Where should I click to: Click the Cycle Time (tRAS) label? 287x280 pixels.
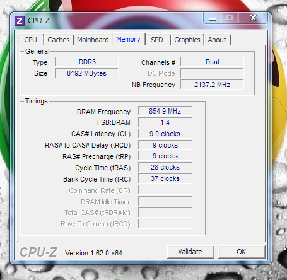(x=103, y=168)
